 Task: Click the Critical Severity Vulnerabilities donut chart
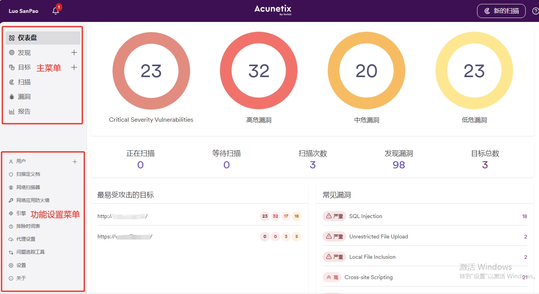pos(151,71)
